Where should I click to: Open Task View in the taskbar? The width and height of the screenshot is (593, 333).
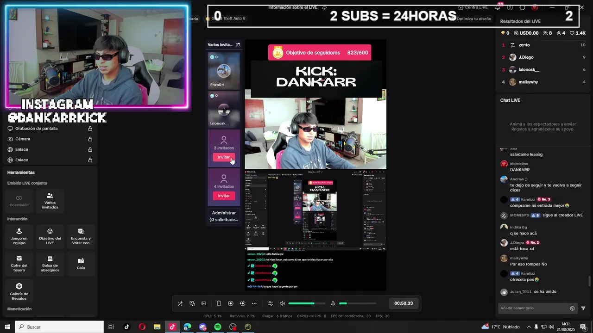point(111,327)
